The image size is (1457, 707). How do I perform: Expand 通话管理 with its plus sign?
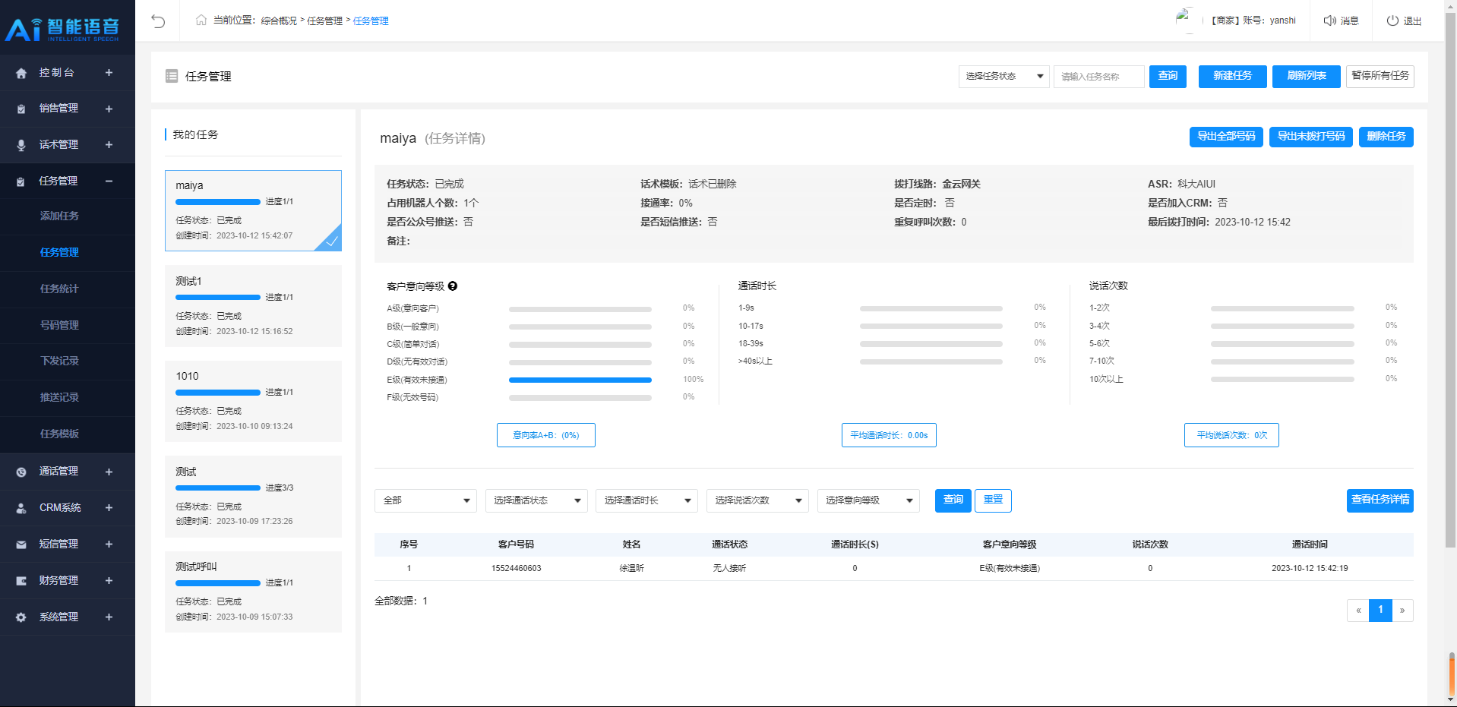[109, 472]
